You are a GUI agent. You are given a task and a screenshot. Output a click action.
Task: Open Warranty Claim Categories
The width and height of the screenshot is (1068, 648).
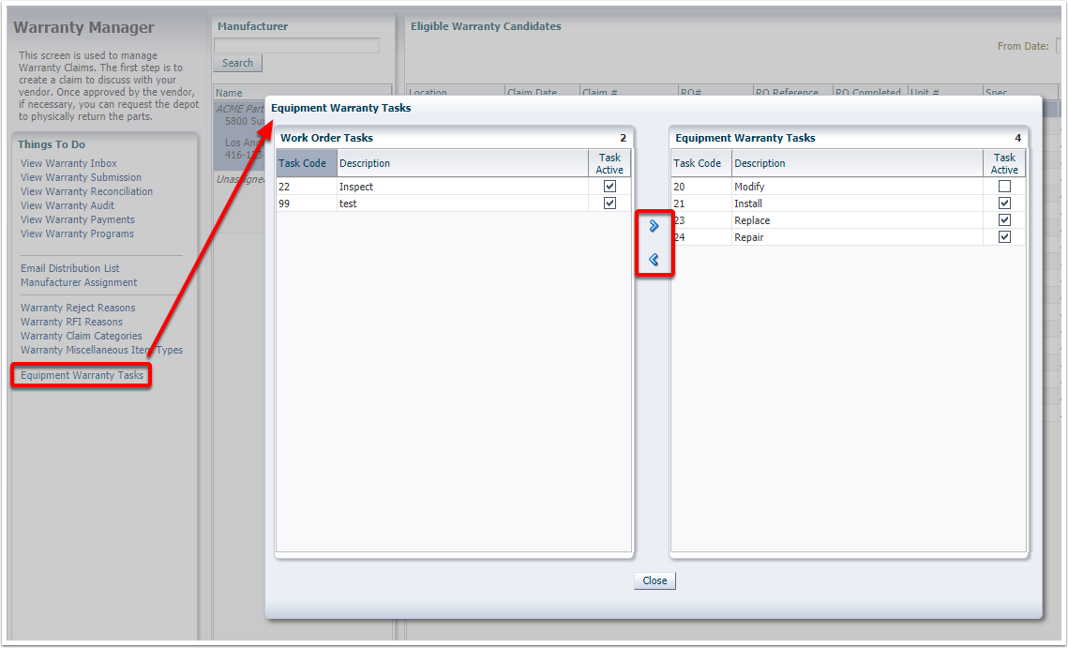(81, 336)
